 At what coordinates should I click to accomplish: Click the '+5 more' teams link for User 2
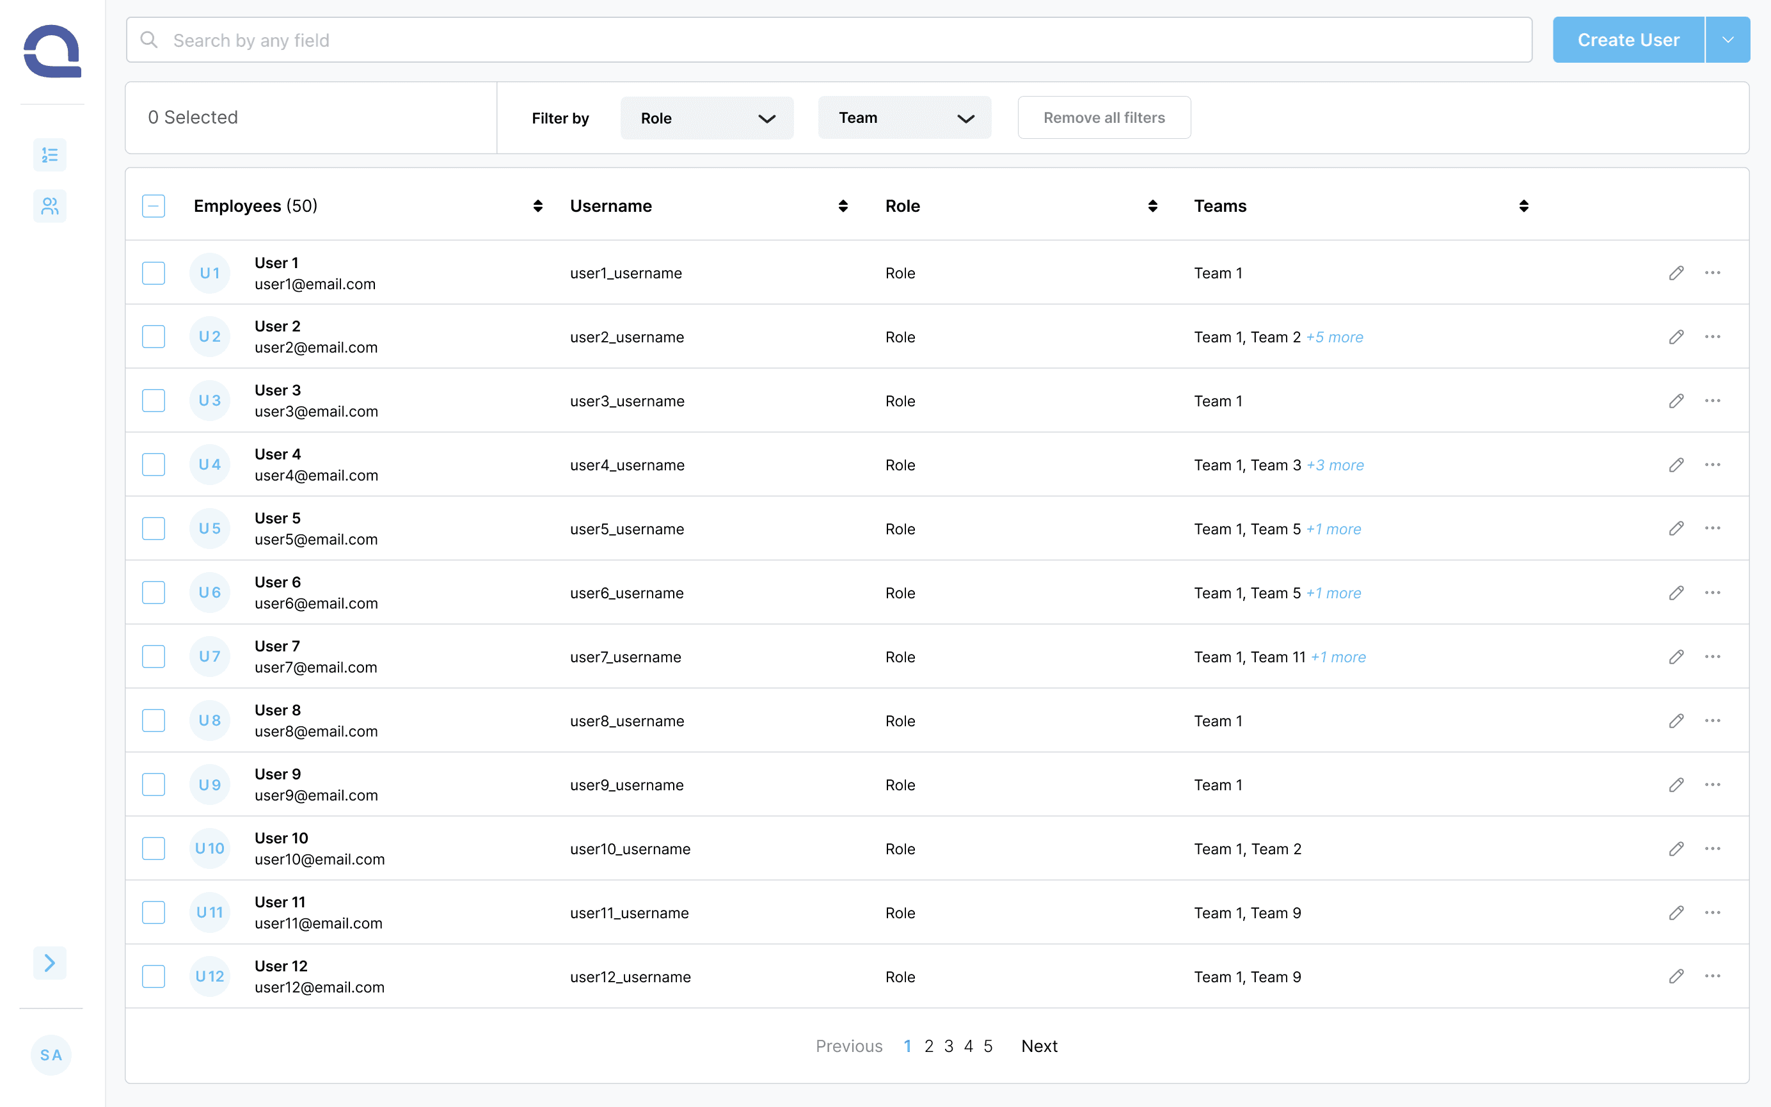1335,337
